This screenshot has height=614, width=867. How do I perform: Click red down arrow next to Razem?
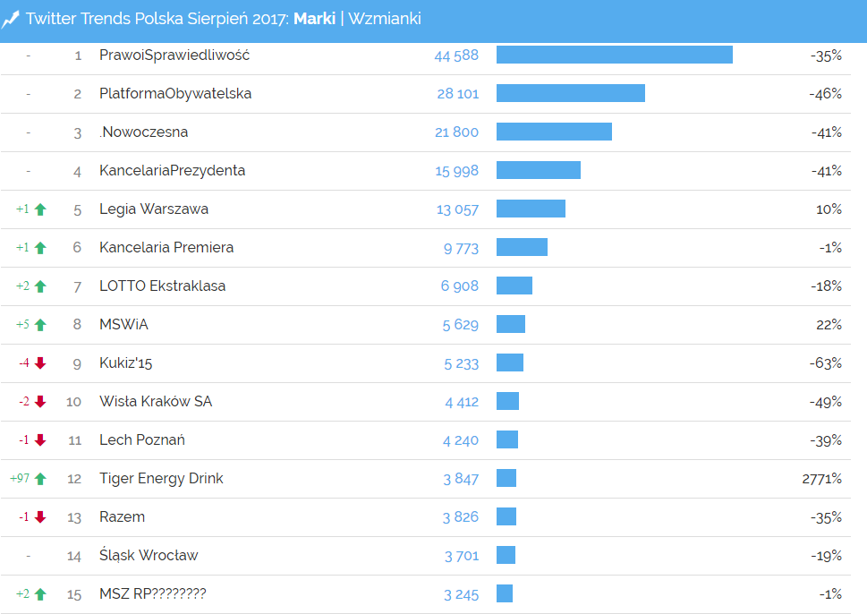coord(40,517)
